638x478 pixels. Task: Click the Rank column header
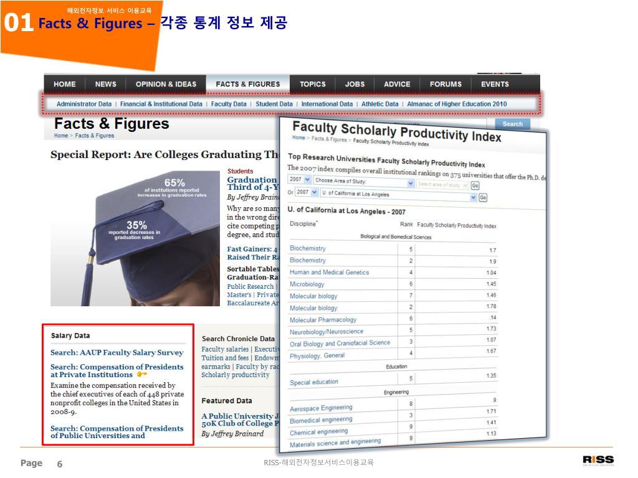click(x=406, y=224)
